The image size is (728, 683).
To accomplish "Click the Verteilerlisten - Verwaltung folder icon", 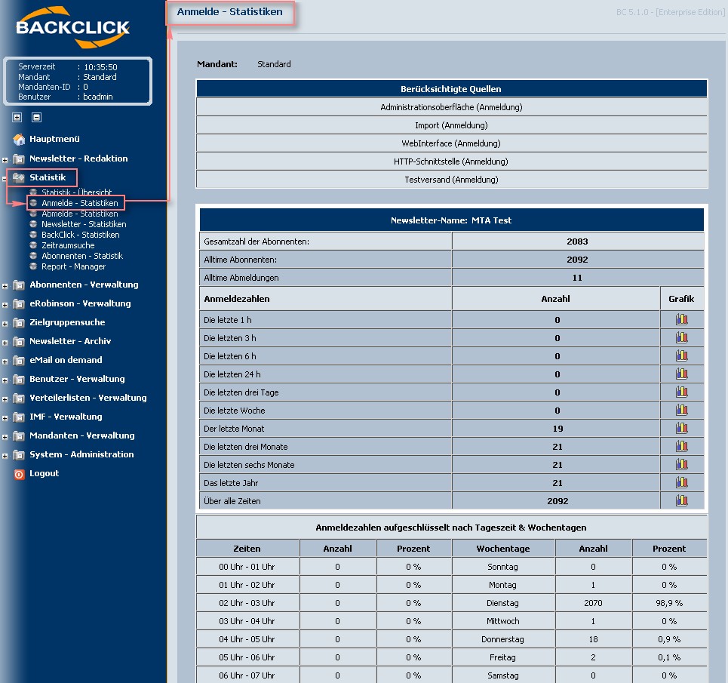I will pos(19,398).
